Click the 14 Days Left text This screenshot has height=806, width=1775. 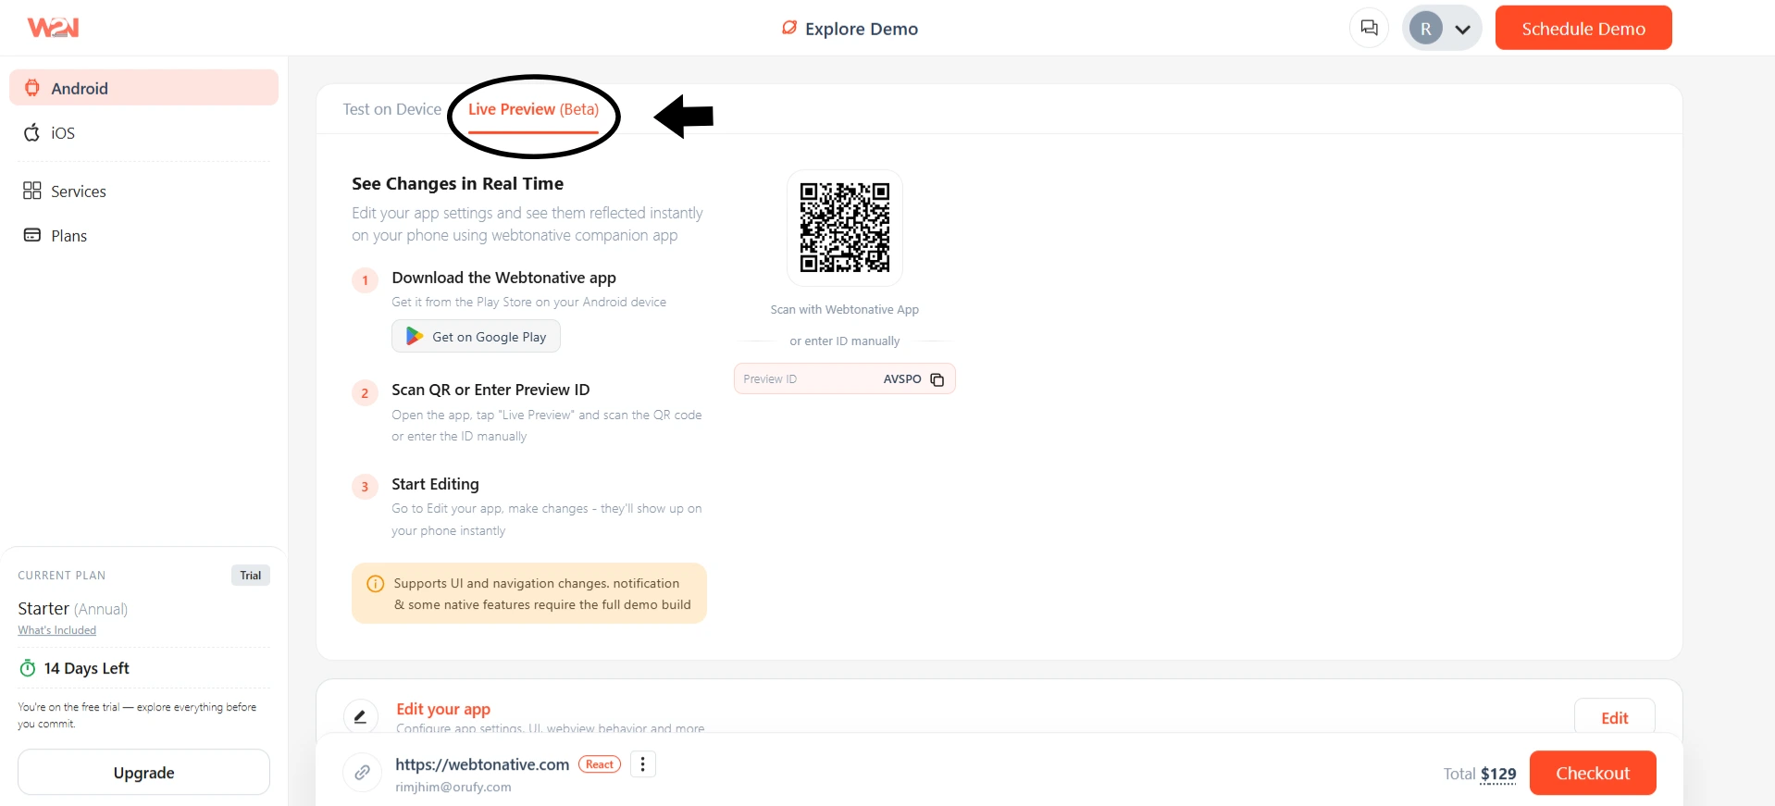87,668
